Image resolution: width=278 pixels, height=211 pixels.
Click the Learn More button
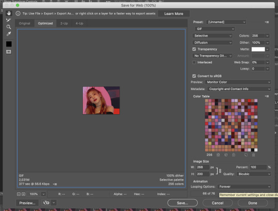174,14
